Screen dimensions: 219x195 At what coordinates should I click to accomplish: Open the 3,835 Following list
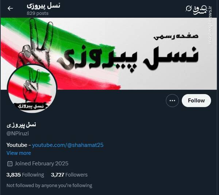click(x=25, y=175)
